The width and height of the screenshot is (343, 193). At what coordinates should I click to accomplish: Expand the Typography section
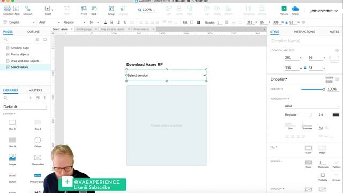point(280,99)
